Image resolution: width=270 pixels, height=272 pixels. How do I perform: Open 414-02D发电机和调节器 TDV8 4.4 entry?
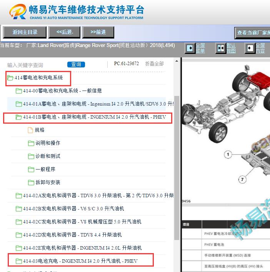click(72, 235)
